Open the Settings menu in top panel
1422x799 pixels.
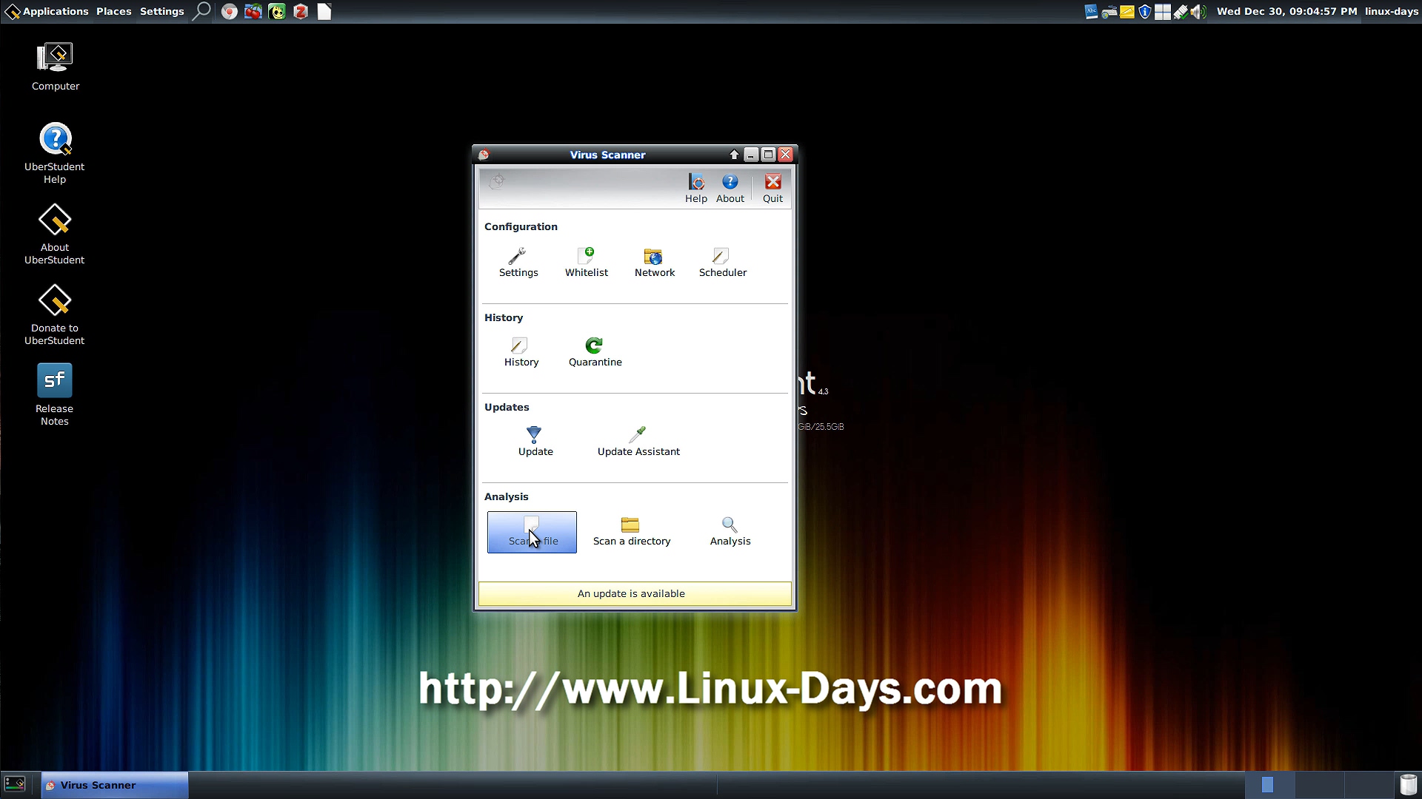[x=161, y=11]
